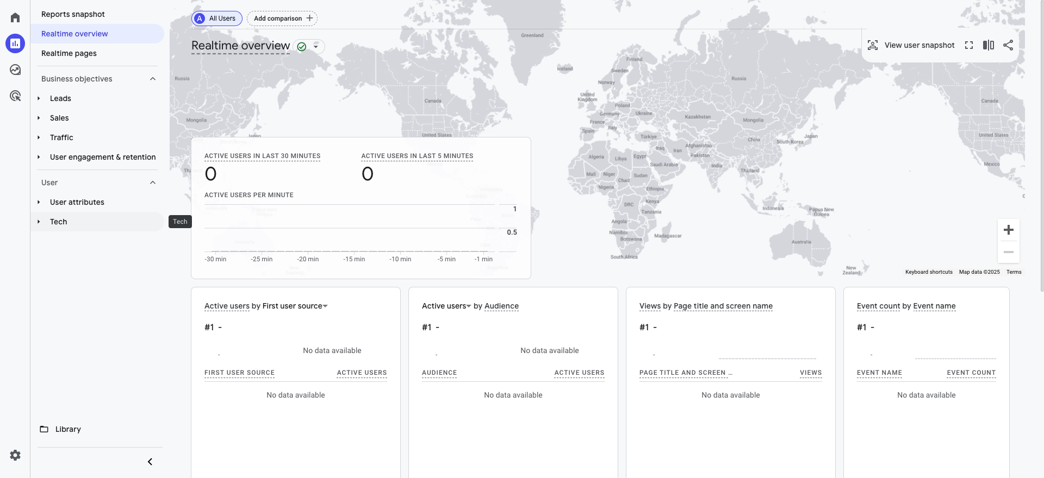
Task: Click the Audience dimension link
Action: 501,306
